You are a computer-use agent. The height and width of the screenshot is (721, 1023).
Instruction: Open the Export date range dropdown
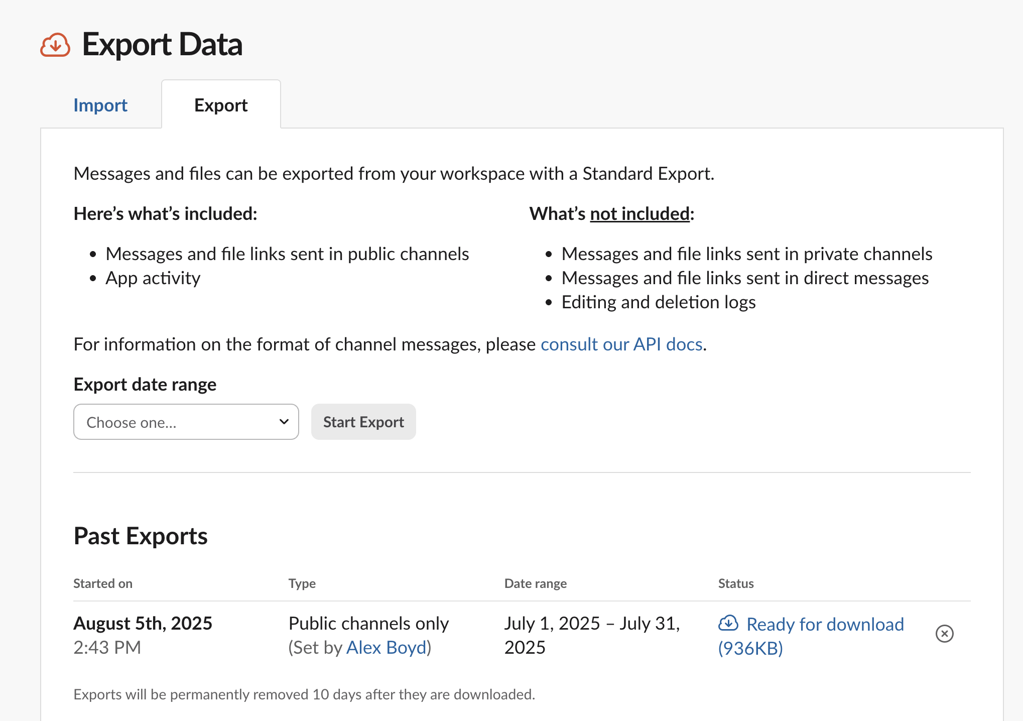(186, 422)
